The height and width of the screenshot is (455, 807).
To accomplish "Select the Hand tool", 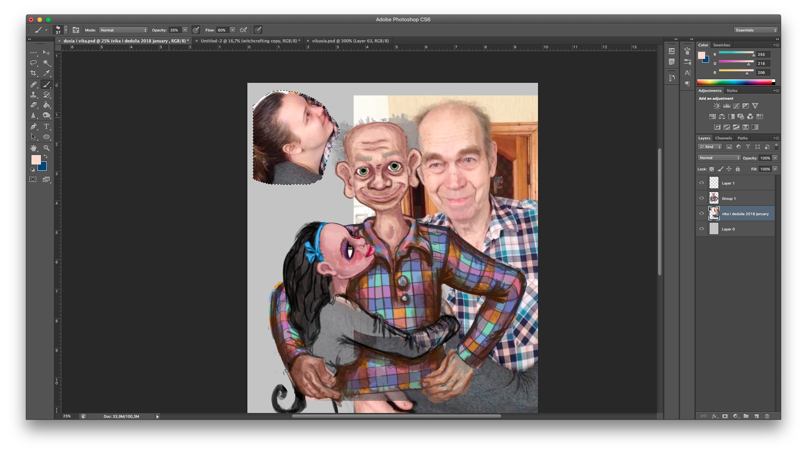I will pyautogui.click(x=33, y=148).
